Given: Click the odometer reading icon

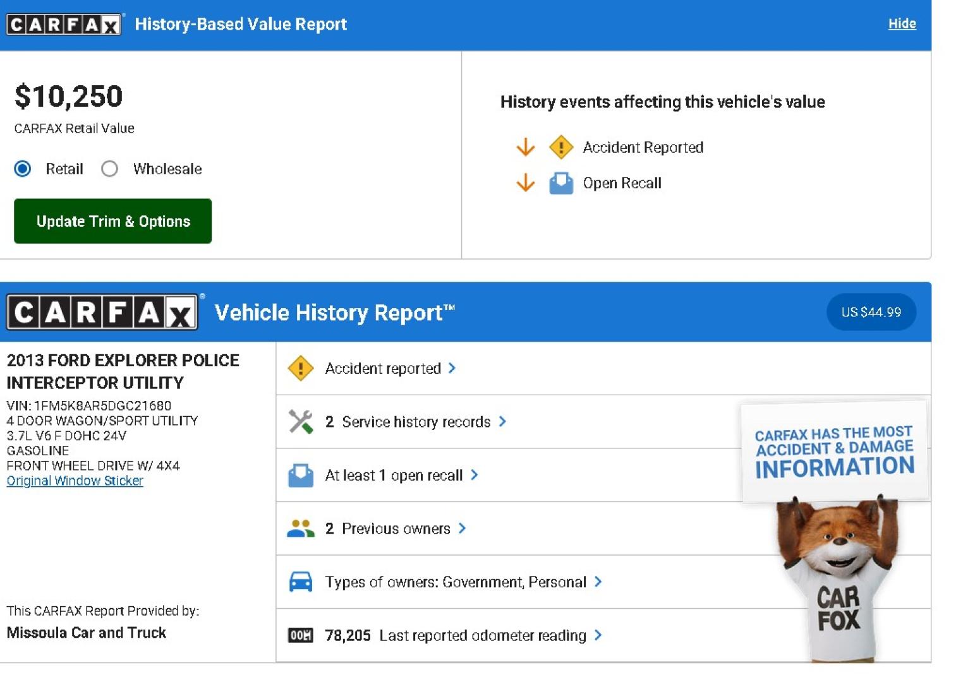Looking at the screenshot, I should (300, 635).
